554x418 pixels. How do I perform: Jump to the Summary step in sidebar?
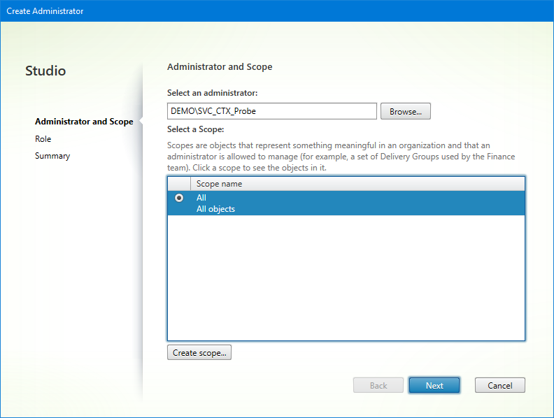point(52,156)
